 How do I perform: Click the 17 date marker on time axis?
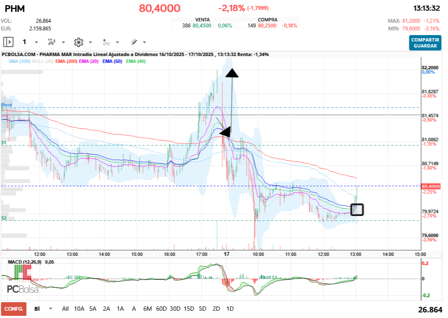point(226,254)
